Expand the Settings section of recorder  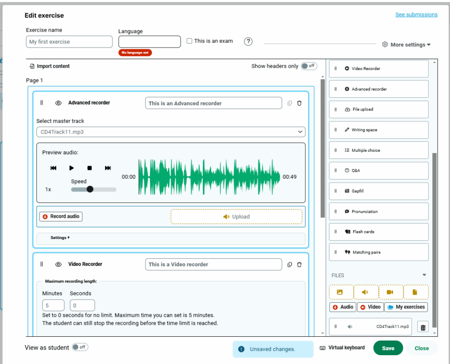coord(60,238)
